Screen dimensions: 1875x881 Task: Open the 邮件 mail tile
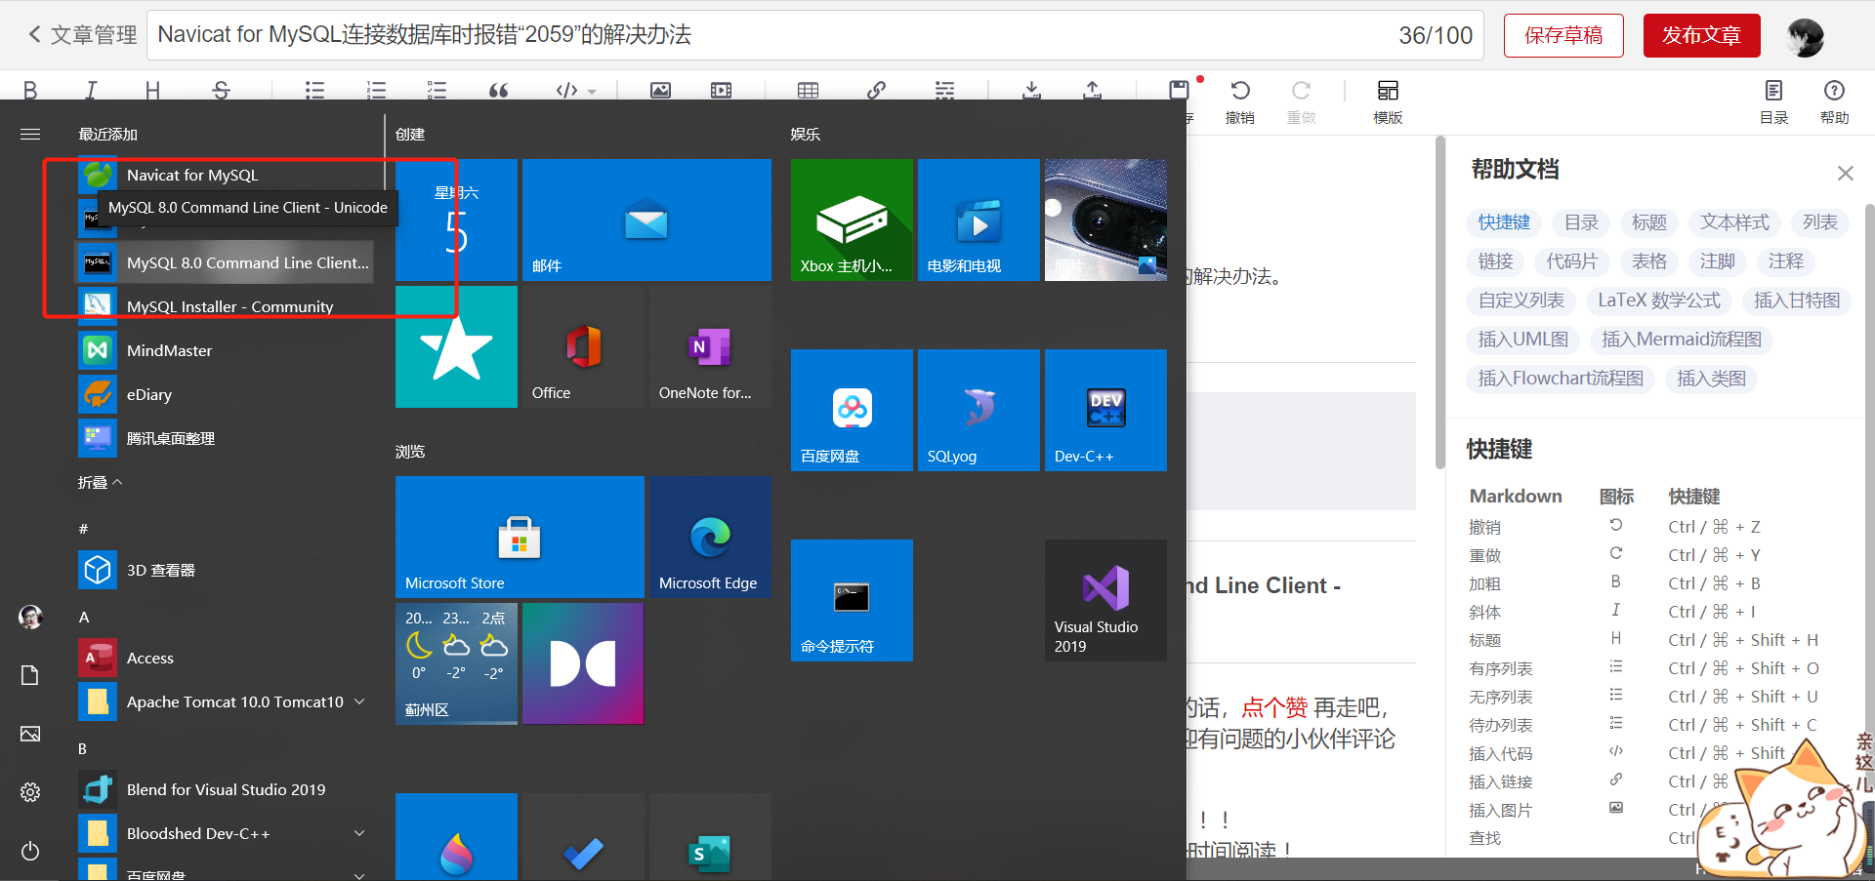coord(646,220)
